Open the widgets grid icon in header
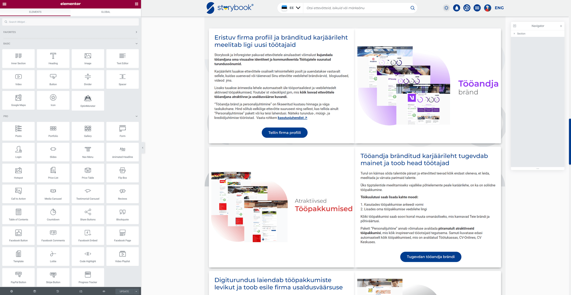Viewport: 571px width, 295px height. [136, 4]
